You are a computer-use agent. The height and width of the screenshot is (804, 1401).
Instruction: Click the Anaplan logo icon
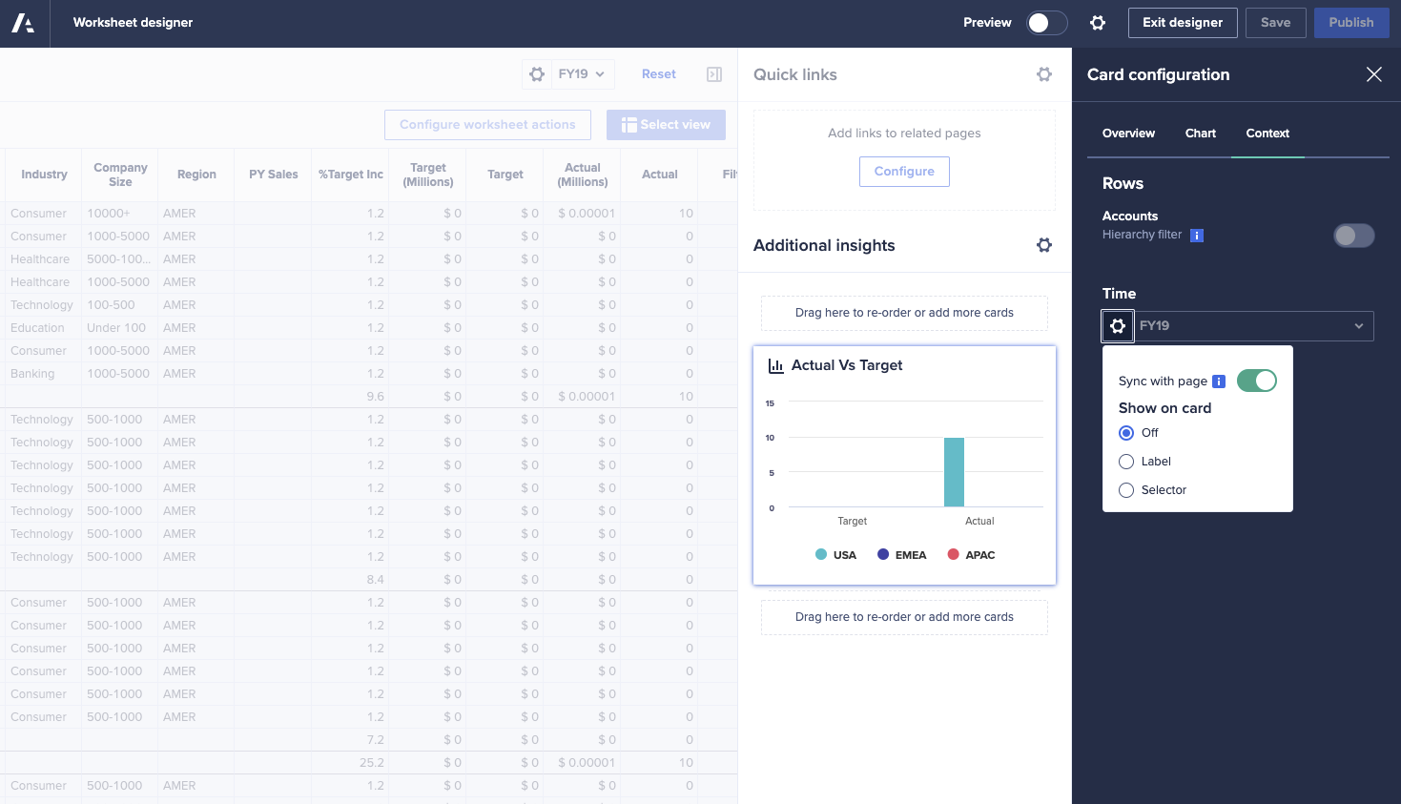23,23
